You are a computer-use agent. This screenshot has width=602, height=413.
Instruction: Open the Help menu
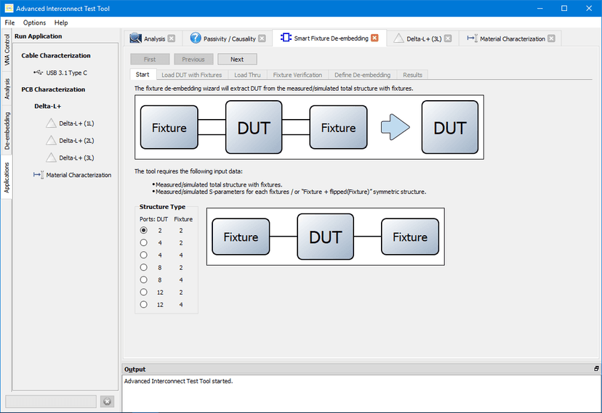coord(61,23)
